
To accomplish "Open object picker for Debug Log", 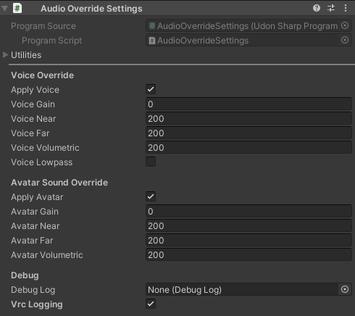I will (x=345, y=289).
